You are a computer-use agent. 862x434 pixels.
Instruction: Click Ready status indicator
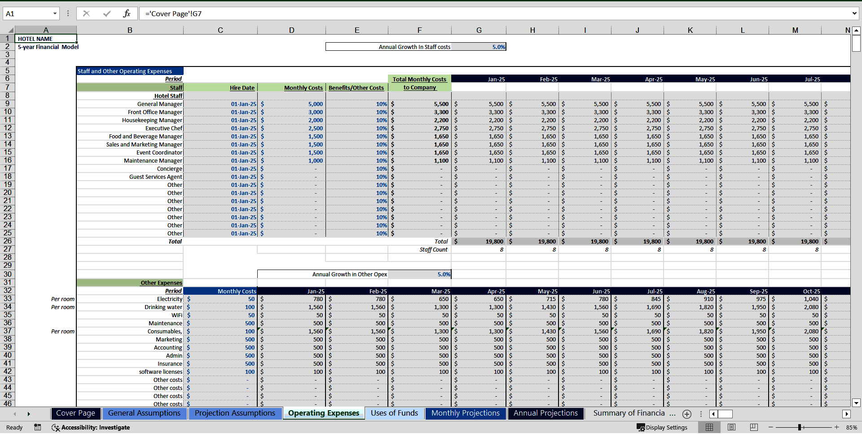14,427
